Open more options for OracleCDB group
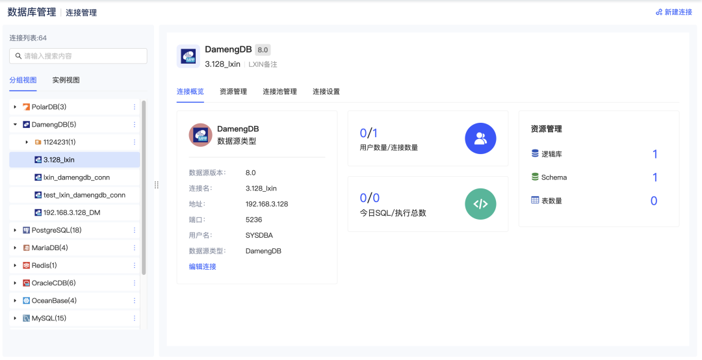This screenshot has height=360, width=702. pyautogui.click(x=135, y=283)
